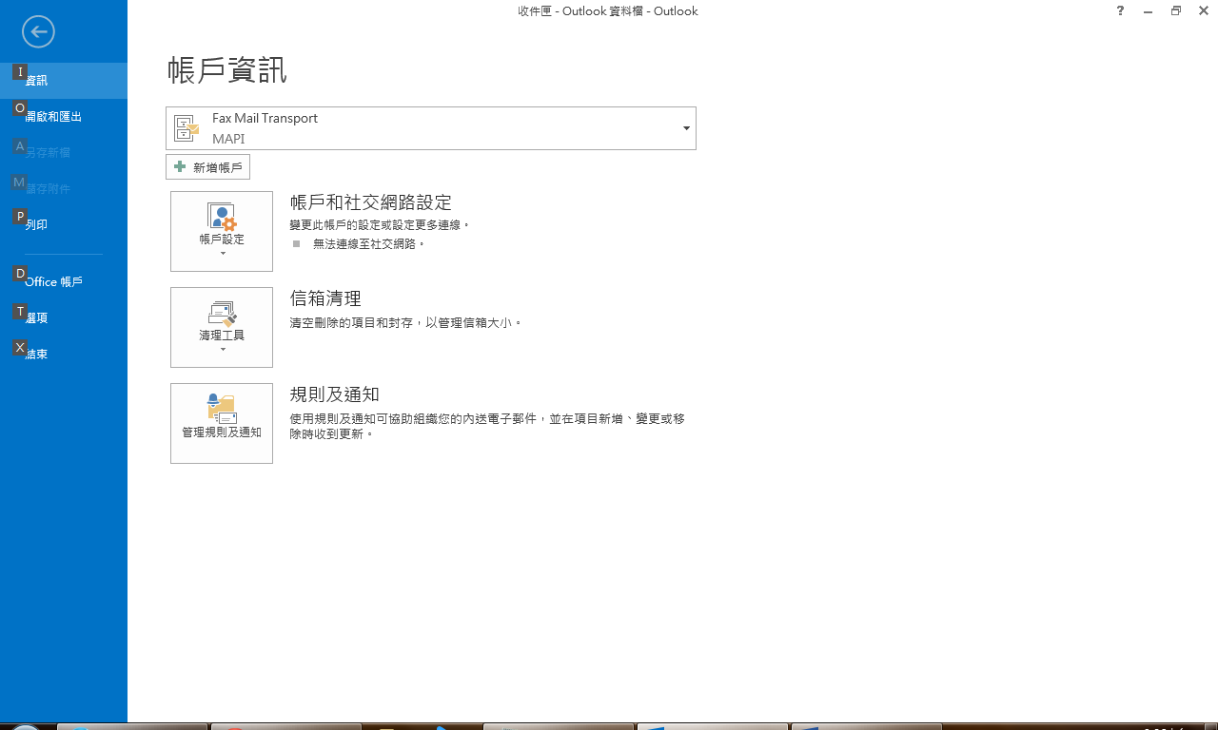Open the 列印 page
1218x730 pixels.
click(64, 225)
